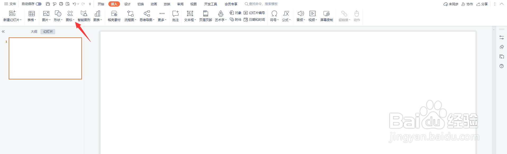This screenshot has height=154, width=507.
Task: Insert an Object (对象)
Action: pos(236,13)
